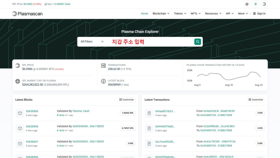
Task: Open block 30638969 link
Action: (32, 111)
